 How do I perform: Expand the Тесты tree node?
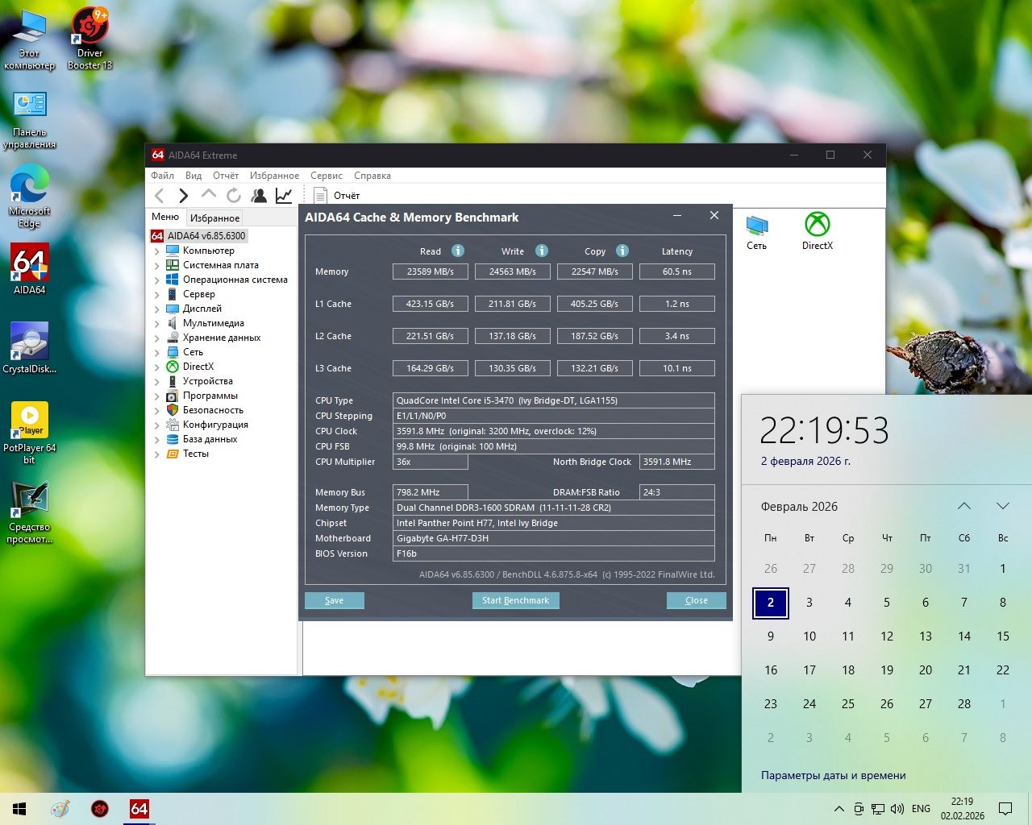(x=156, y=454)
